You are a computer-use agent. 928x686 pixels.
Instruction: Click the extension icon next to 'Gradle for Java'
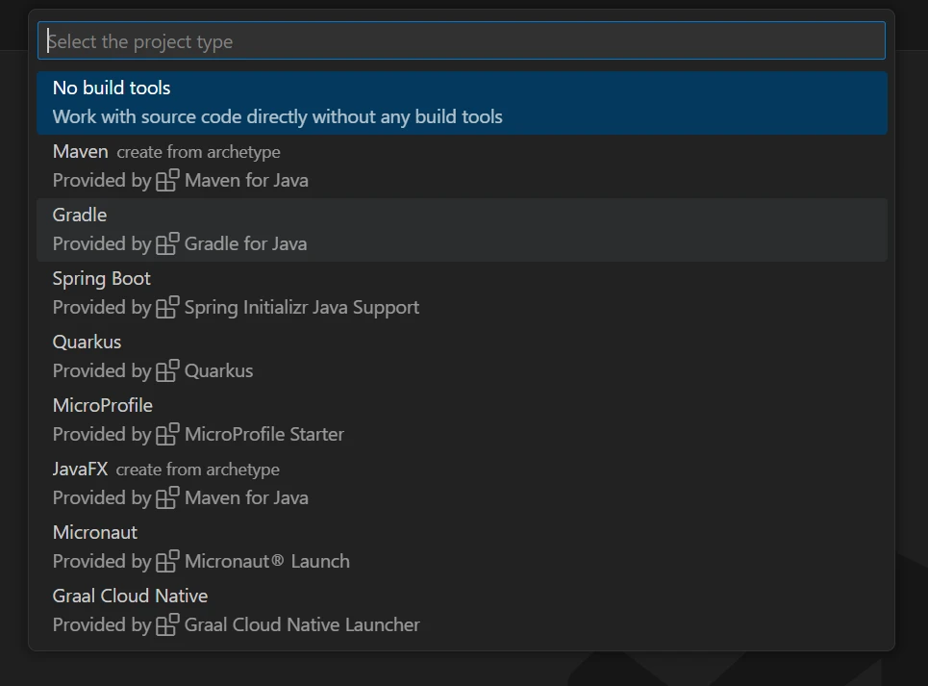click(168, 243)
